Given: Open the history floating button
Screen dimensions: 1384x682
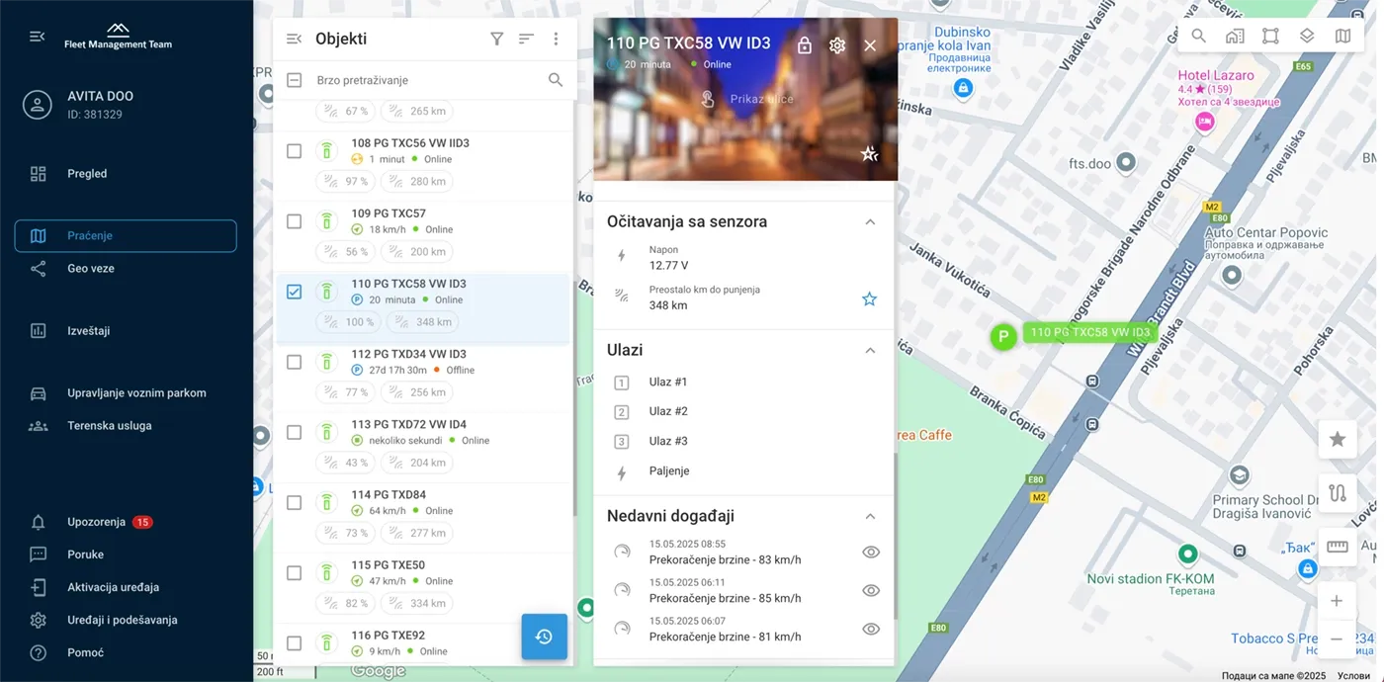Looking at the screenshot, I should (x=545, y=637).
